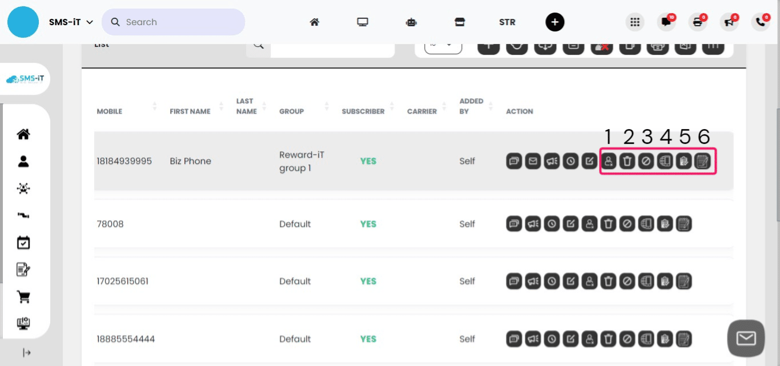Open the network nodes icon in the sidebar
This screenshot has width=780, height=366.
(x=23, y=189)
